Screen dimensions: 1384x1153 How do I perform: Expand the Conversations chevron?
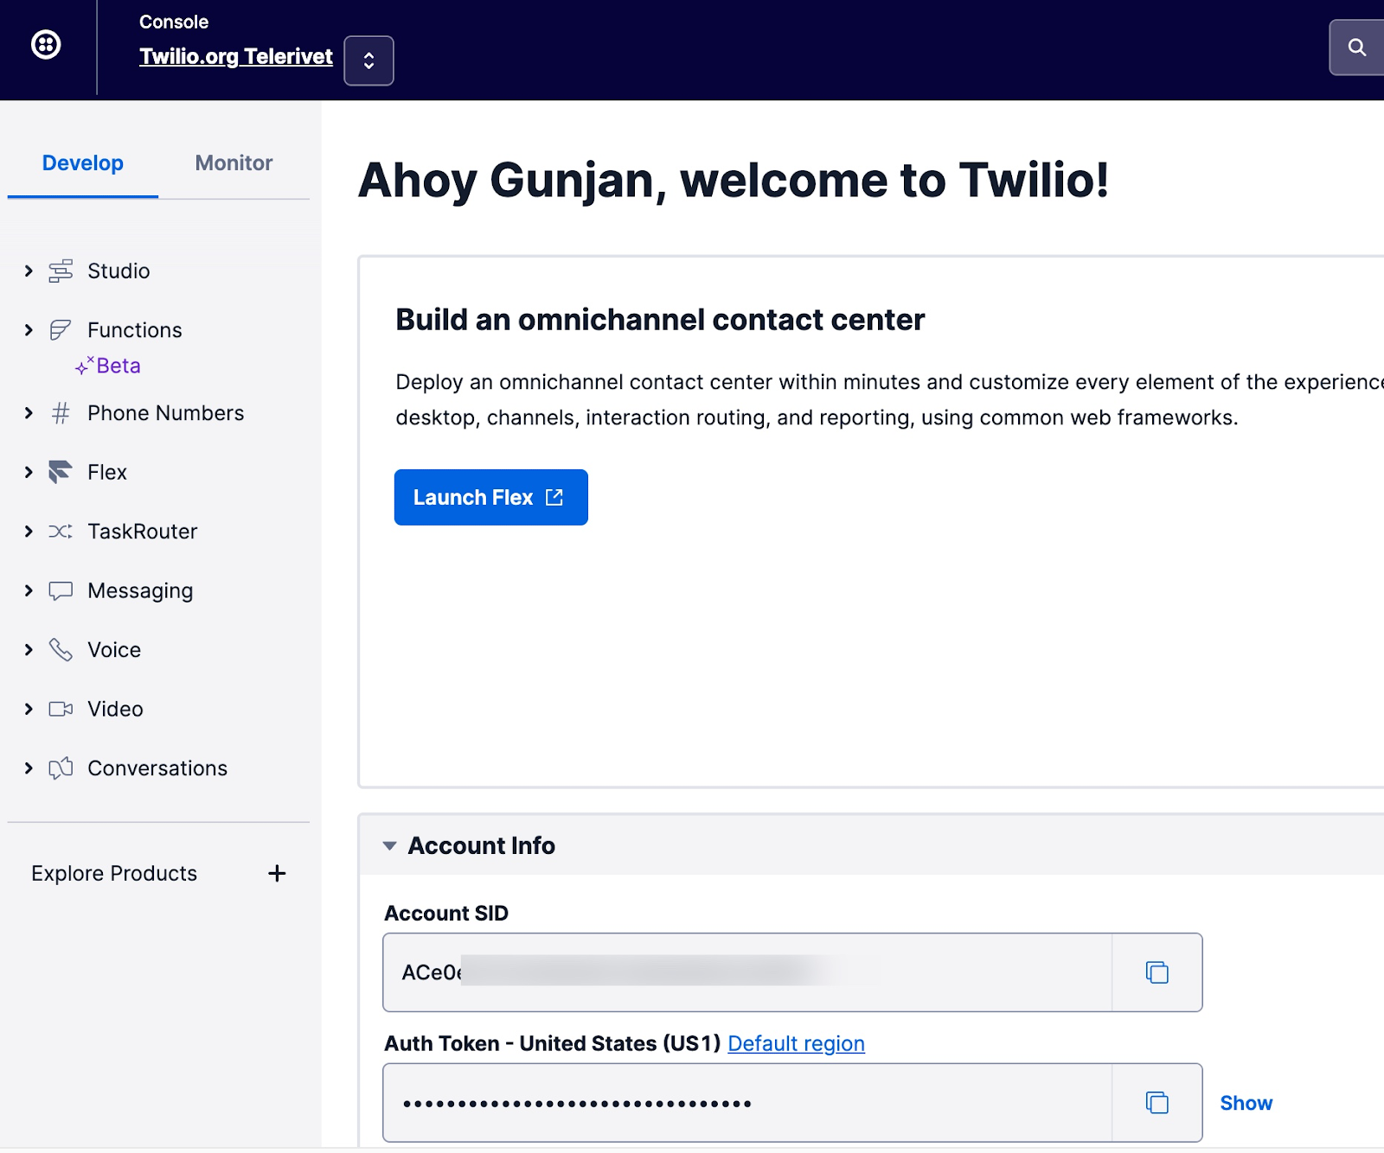coord(29,768)
